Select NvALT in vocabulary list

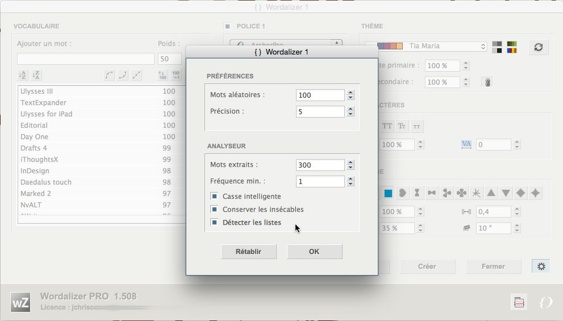coord(102,205)
